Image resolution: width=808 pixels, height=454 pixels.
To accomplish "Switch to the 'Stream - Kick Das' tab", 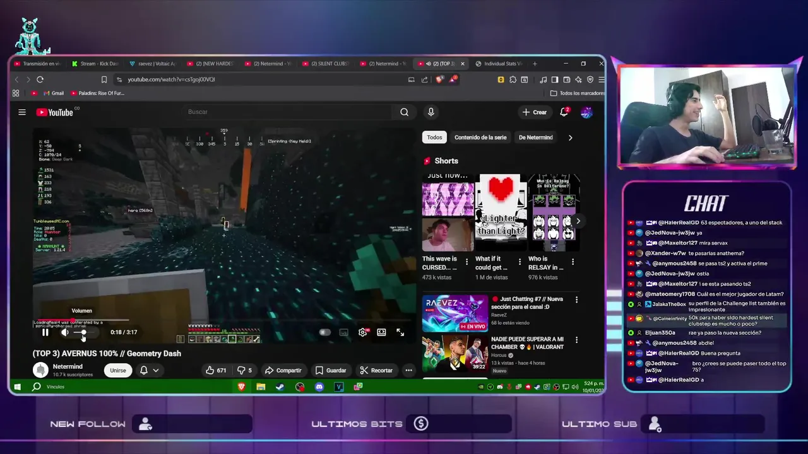I will [95, 64].
